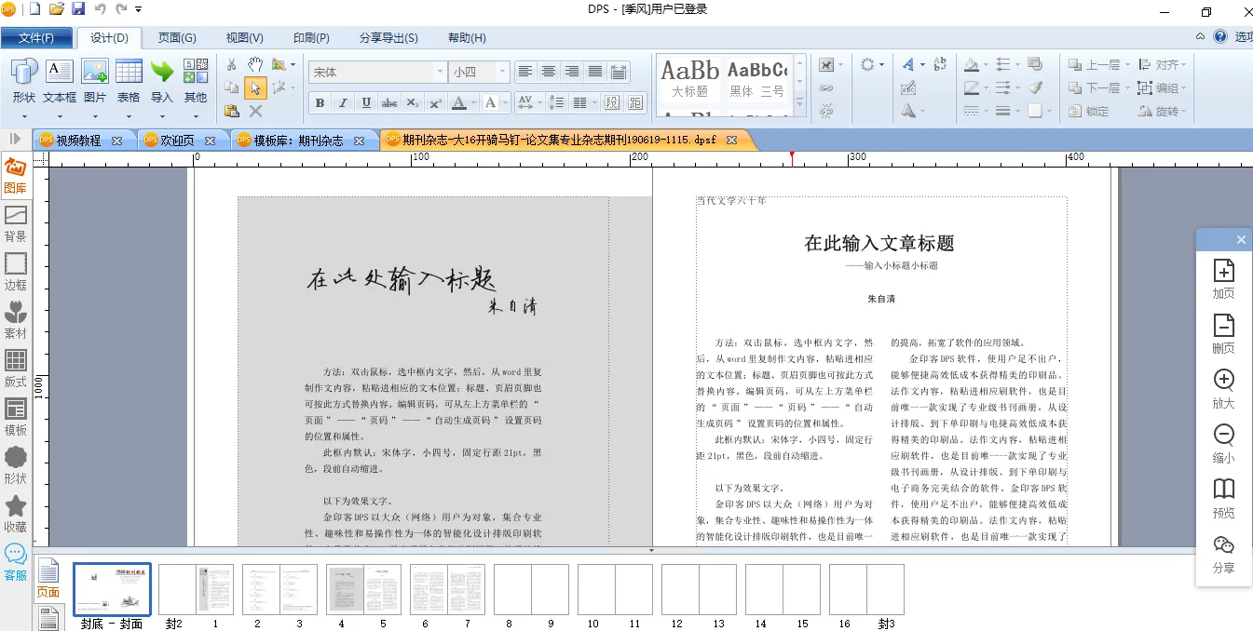
Task: Open the 页面(G) ribbon tab
Action: (x=176, y=38)
